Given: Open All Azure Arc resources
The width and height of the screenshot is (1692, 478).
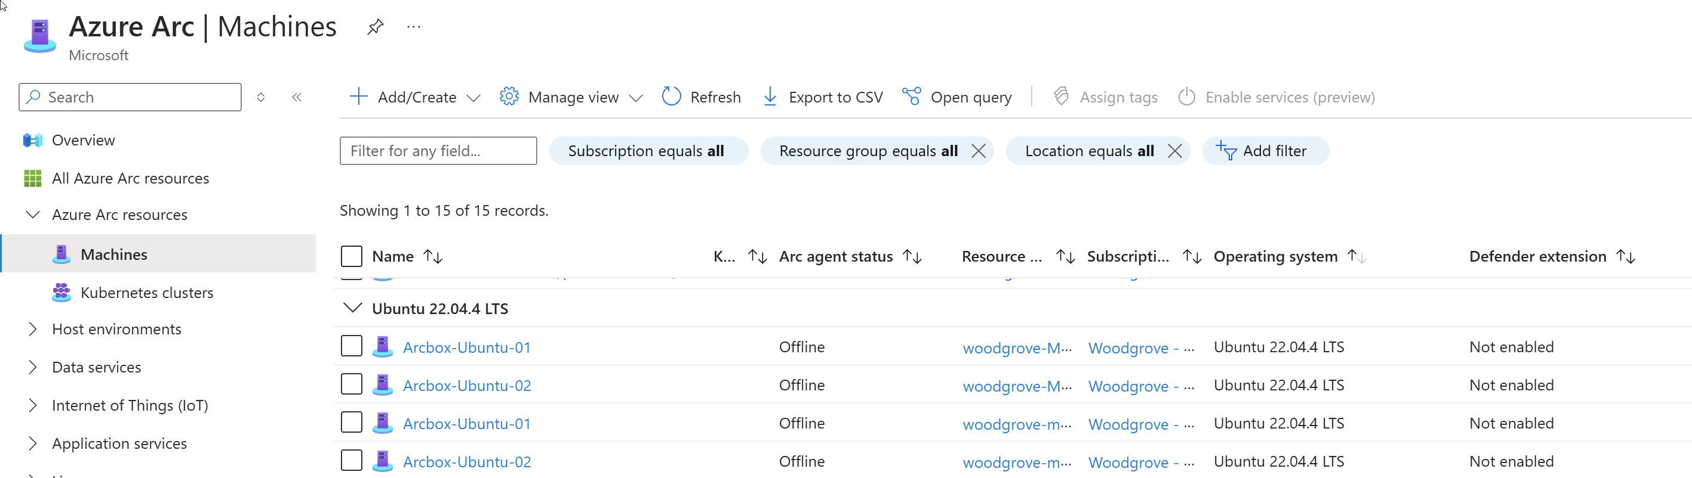Looking at the screenshot, I should pos(131,178).
